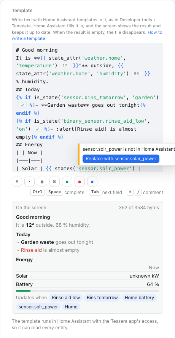
Task: Click the inline value 12 badge in code
Action: [65, 66]
